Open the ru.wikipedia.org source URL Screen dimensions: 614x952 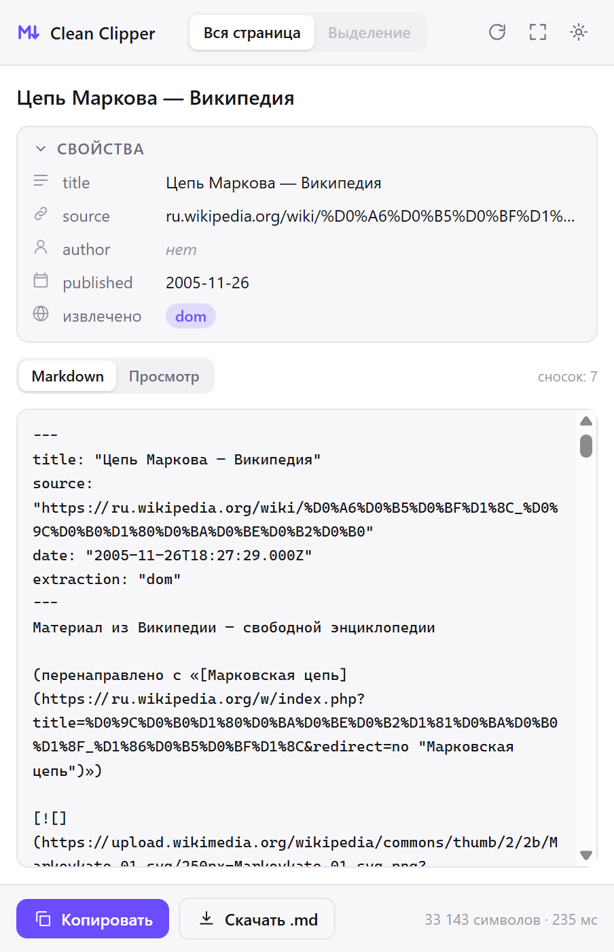pos(370,216)
